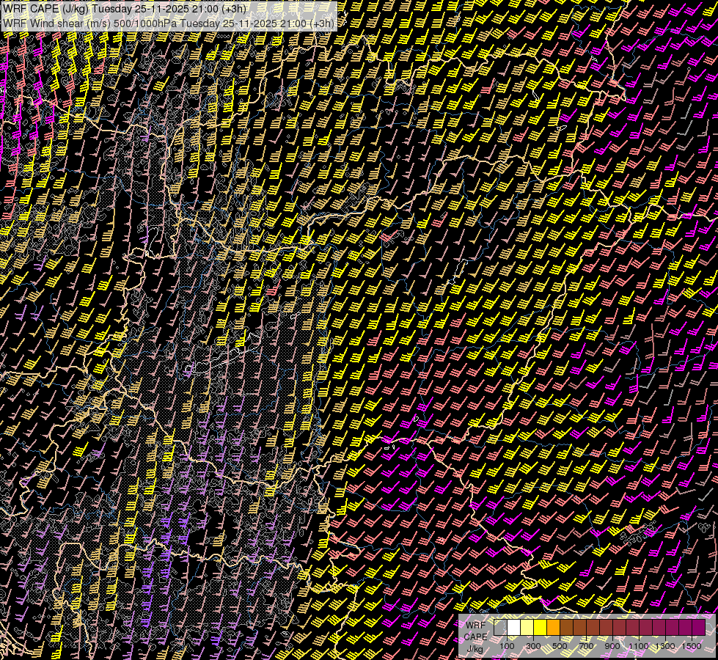Click the white swatch in CAPE legend

pyautogui.click(x=514, y=627)
